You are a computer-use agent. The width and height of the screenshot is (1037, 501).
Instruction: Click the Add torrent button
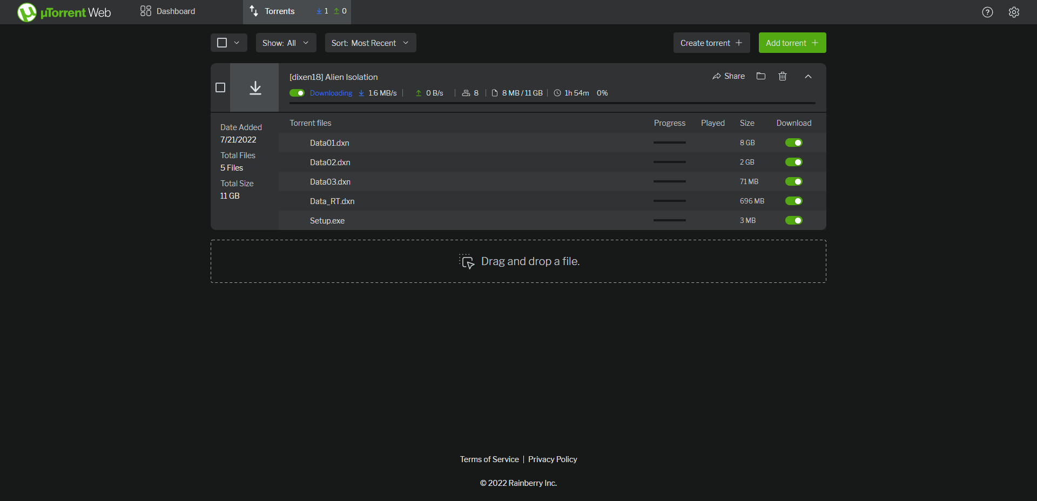pos(792,43)
